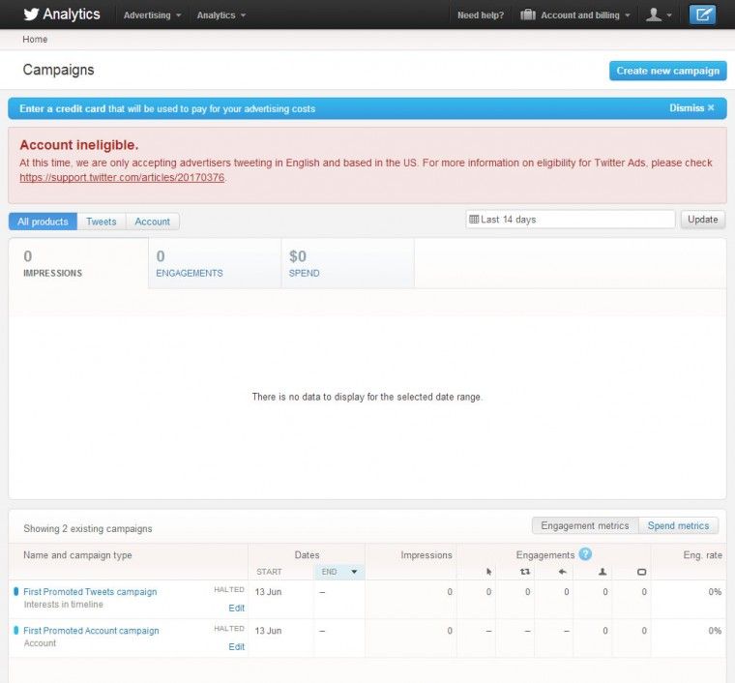Open the compose tweet icon button
Viewport: 735px width, 683px height.
tap(702, 15)
